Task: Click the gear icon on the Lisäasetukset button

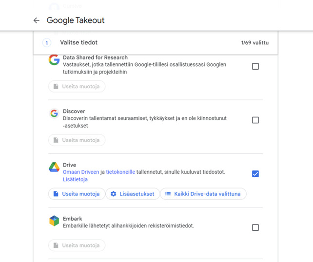Action: (x=114, y=194)
